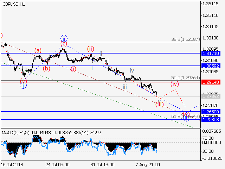The height and width of the screenshot is (169, 225).
Task: Select the red (c) wave label
Action: 64,44
